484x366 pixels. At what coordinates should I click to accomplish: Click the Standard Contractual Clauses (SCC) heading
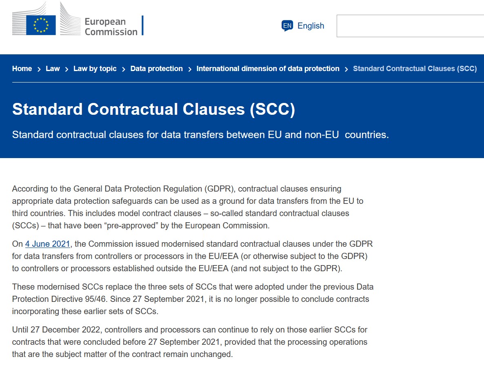tap(154, 109)
